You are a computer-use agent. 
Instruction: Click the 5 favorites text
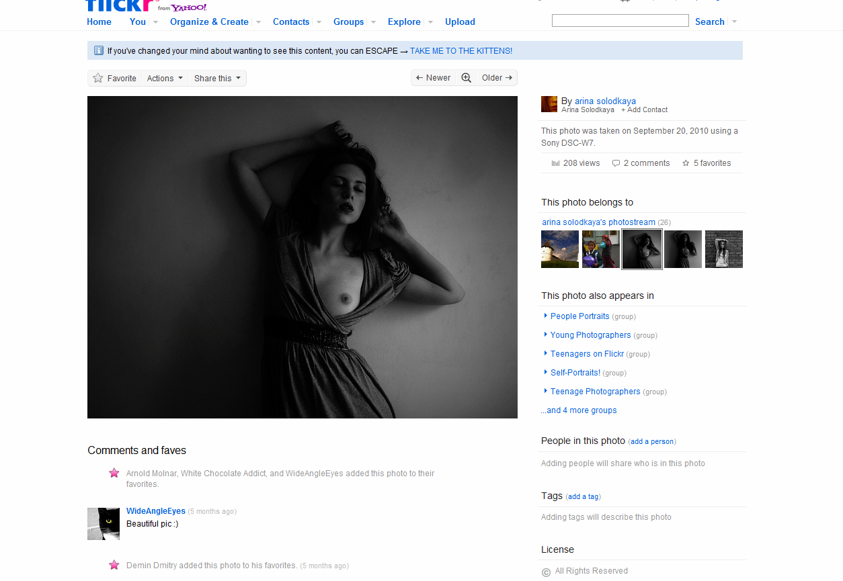[x=713, y=163]
